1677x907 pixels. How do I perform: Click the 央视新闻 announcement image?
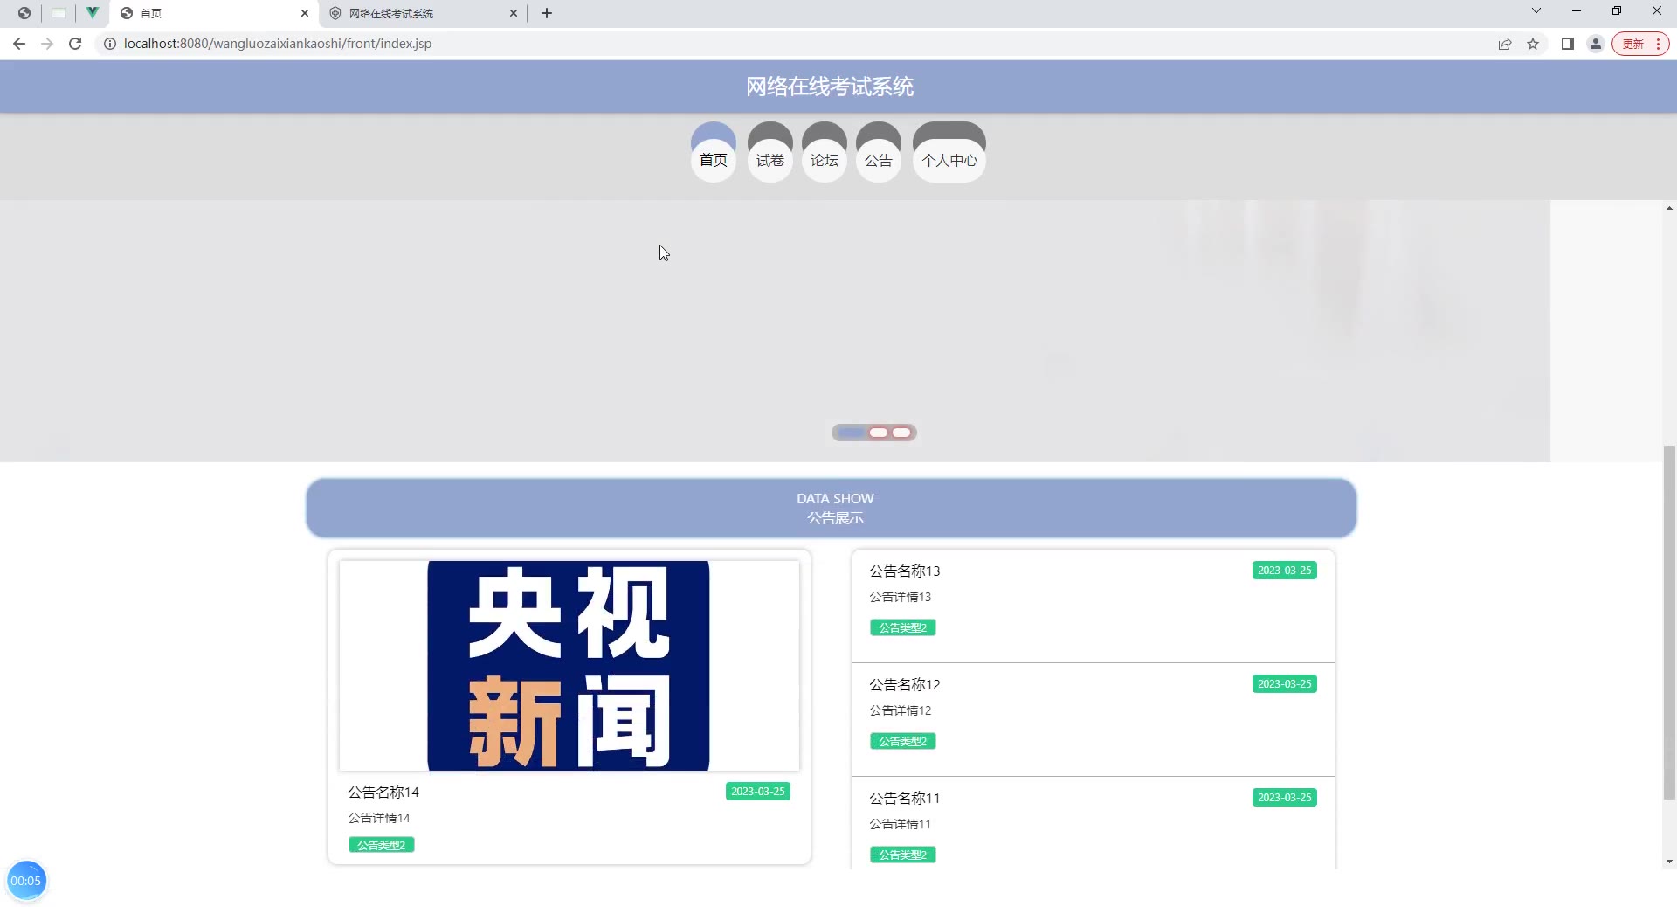tap(569, 666)
